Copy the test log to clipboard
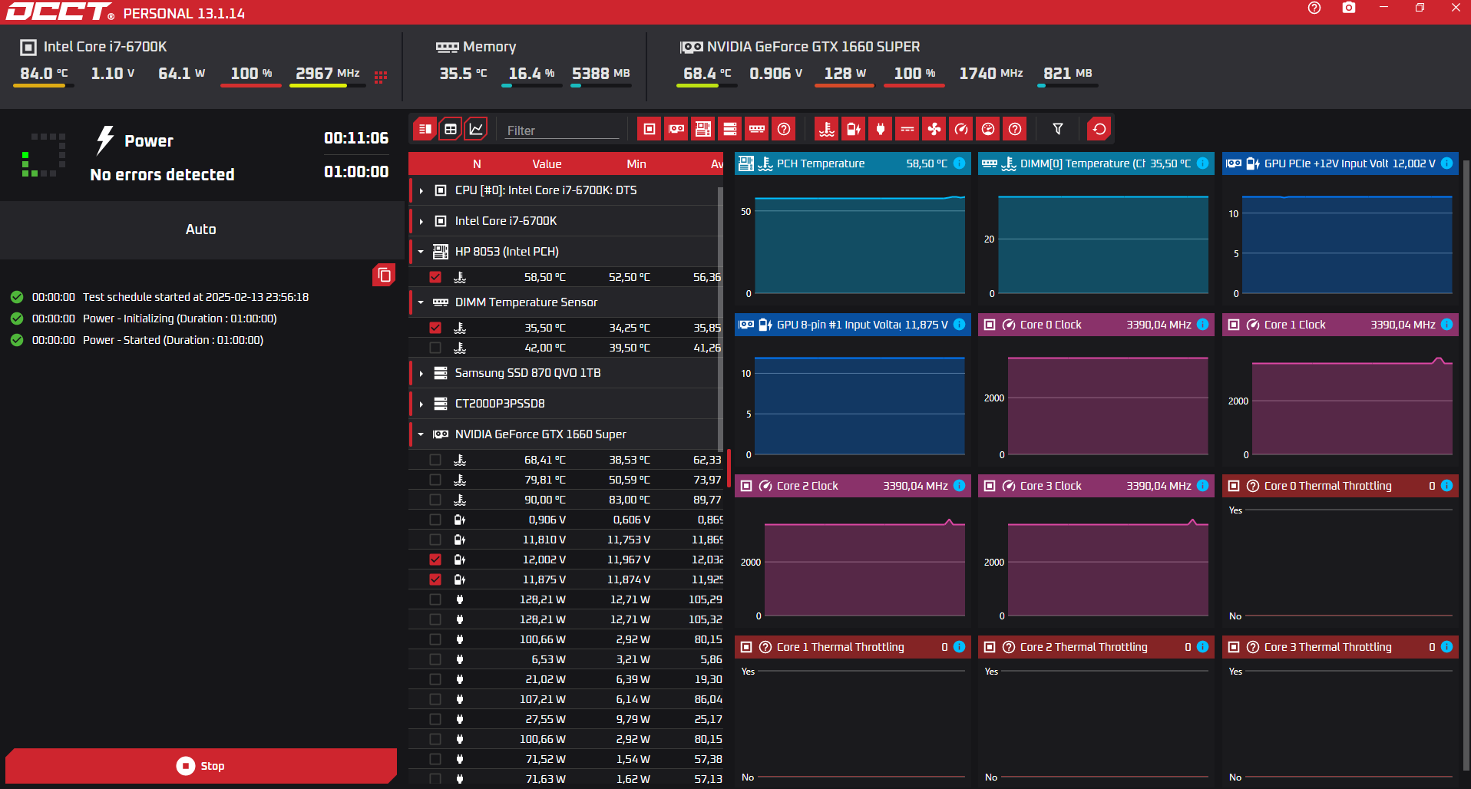The image size is (1471, 789). click(x=384, y=275)
